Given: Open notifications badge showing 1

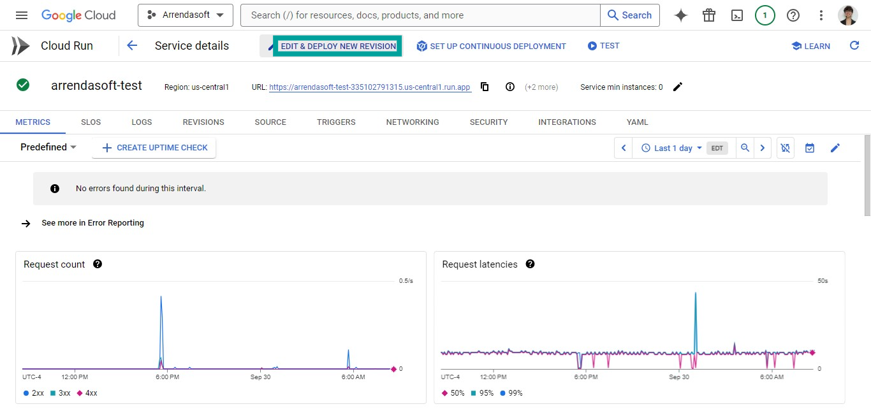Looking at the screenshot, I should (765, 15).
